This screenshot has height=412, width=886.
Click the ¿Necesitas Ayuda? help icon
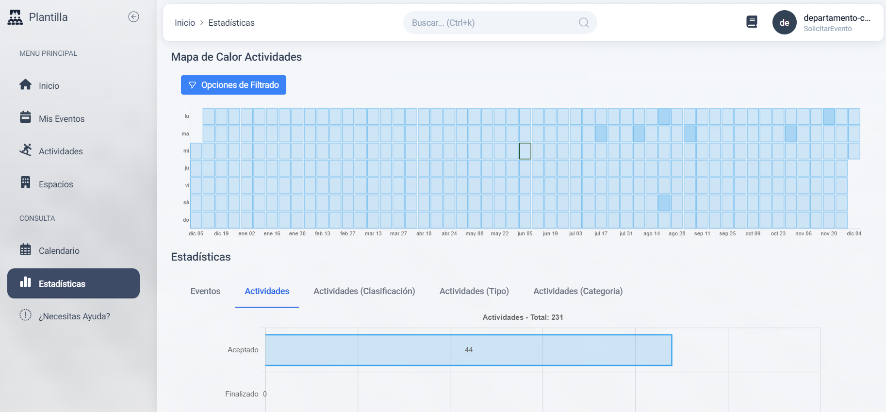[x=26, y=315]
